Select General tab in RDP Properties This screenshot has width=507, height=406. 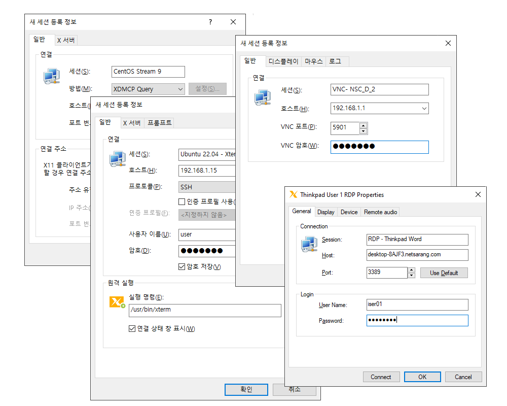pyautogui.click(x=301, y=211)
